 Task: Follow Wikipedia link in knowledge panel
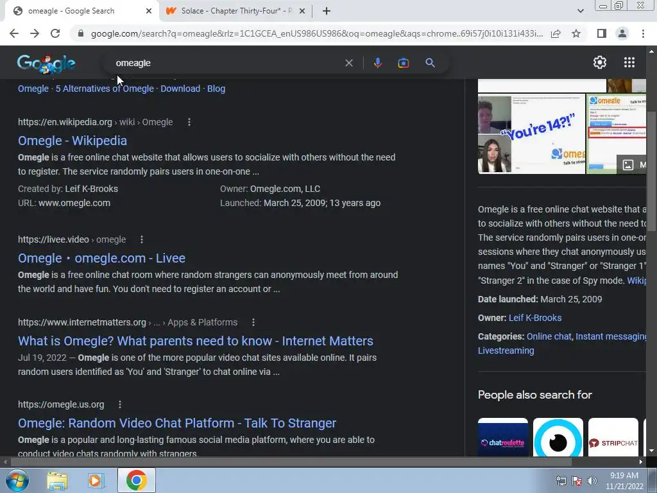[636, 281]
